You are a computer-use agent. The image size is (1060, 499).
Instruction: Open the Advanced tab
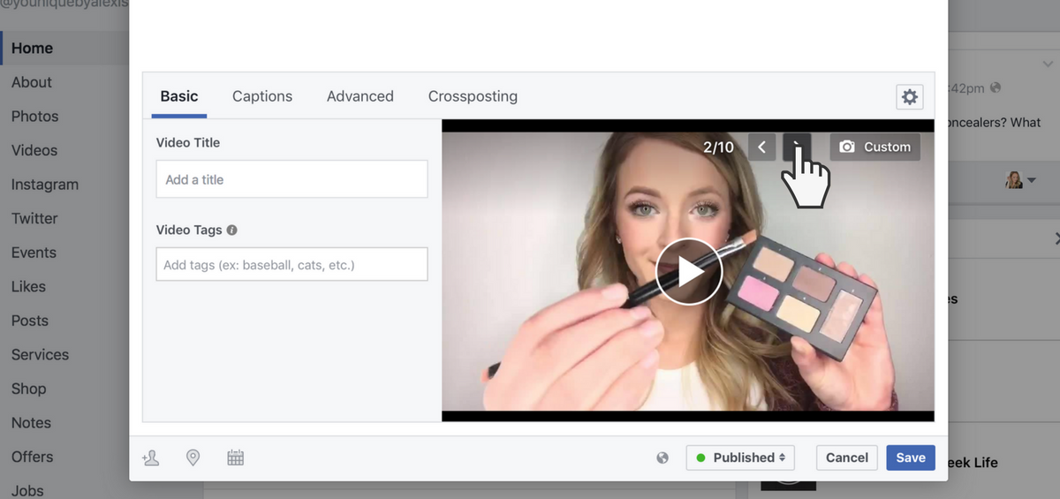point(360,96)
